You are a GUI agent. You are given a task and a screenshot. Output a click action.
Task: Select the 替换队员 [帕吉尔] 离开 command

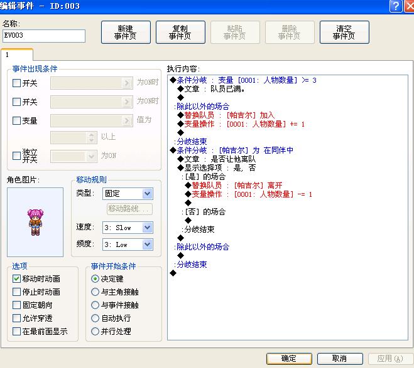click(x=234, y=186)
